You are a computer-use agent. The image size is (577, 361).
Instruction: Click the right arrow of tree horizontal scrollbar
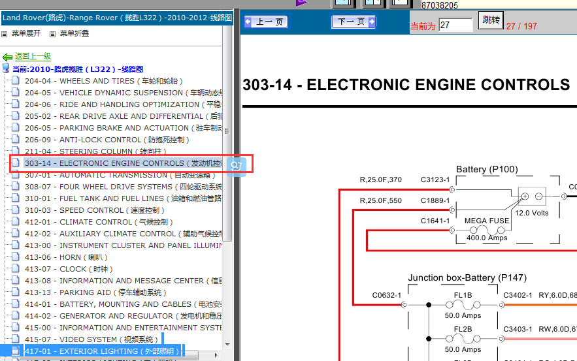(216, 355)
